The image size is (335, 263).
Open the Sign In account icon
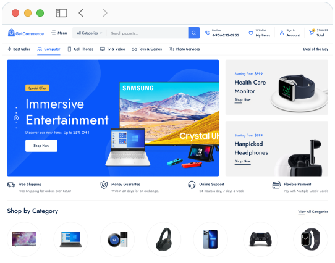[x=282, y=33]
